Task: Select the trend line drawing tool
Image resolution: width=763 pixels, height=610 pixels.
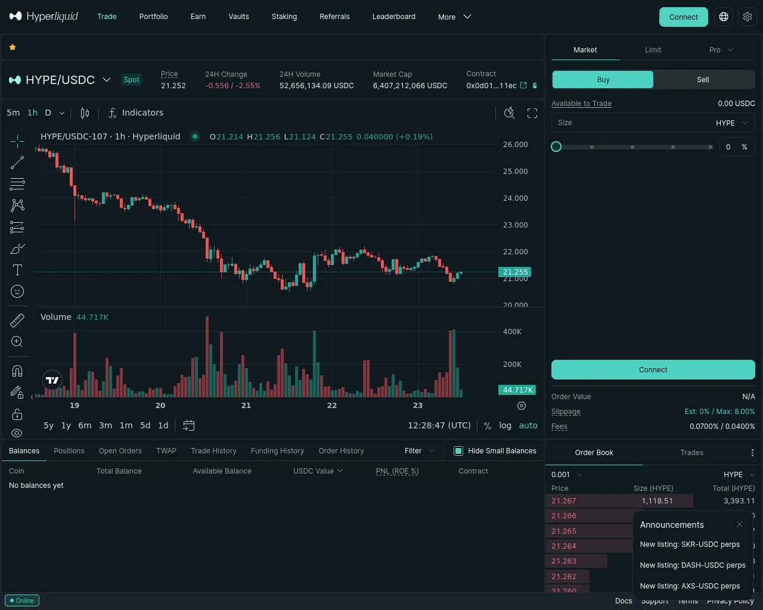Action: click(17, 163)
